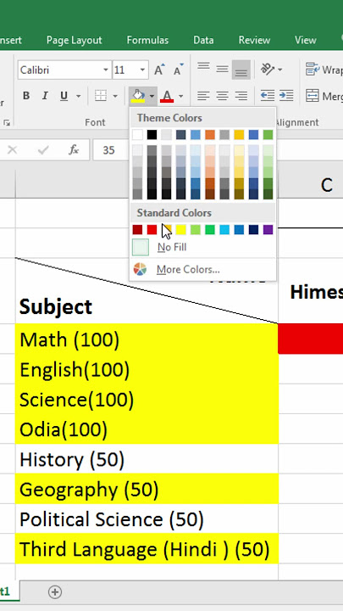Click the Decrease Indent icon
This screenshot has width=343, height=611.
pyautogui.click(x=267, y=95)
